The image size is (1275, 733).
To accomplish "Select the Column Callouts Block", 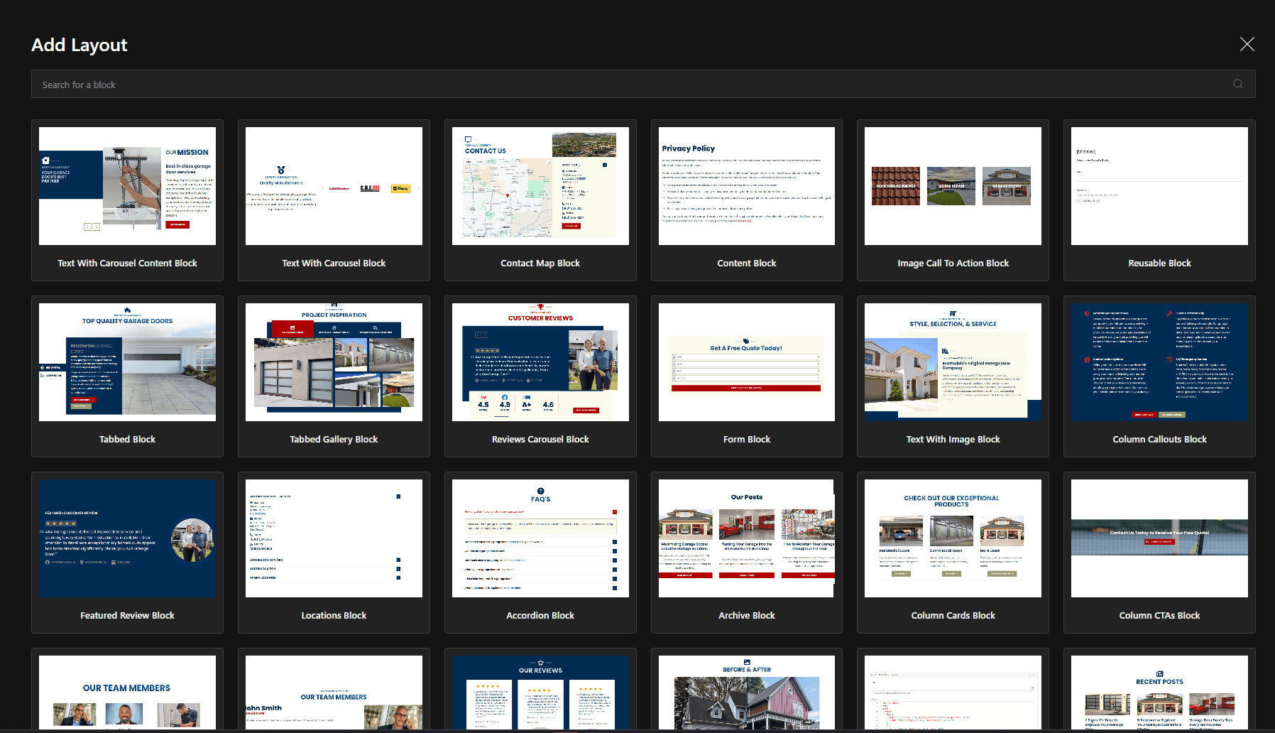I will click(x=1159, y=376).
